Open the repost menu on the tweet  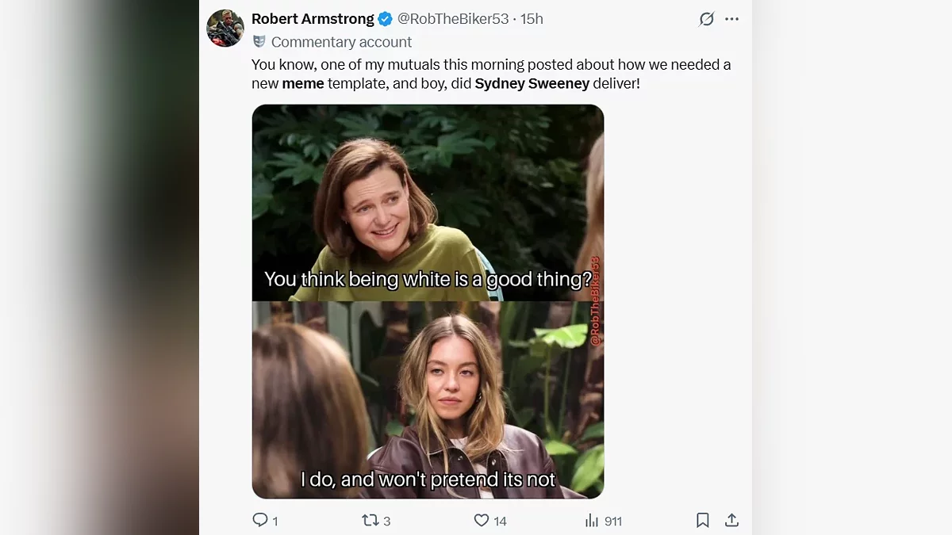(370, 520)
